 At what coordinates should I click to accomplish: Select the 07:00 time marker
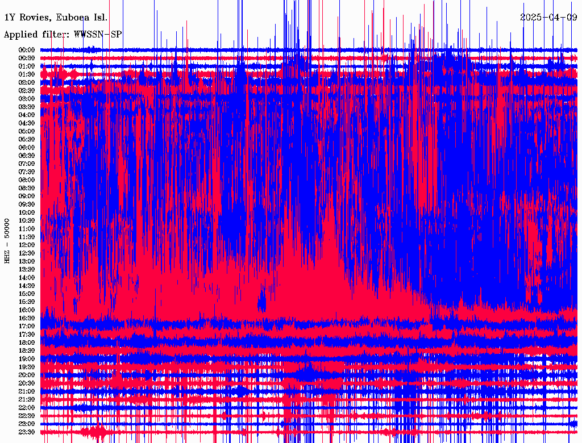pyautogui.click(x=27, y=164)
